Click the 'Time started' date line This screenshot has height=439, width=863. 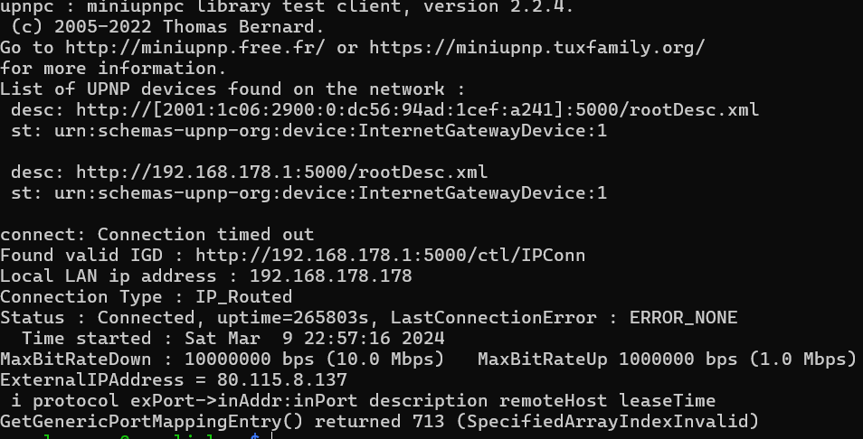pyautogui.click(x=232, y=339)
